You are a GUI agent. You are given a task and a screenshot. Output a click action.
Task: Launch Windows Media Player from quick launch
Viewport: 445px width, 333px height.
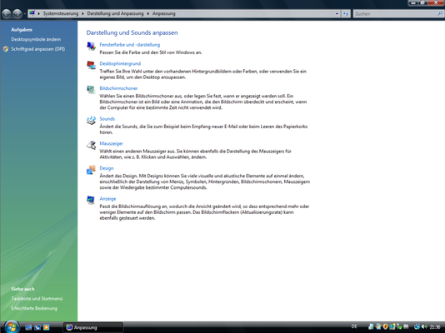pos(47,327)
